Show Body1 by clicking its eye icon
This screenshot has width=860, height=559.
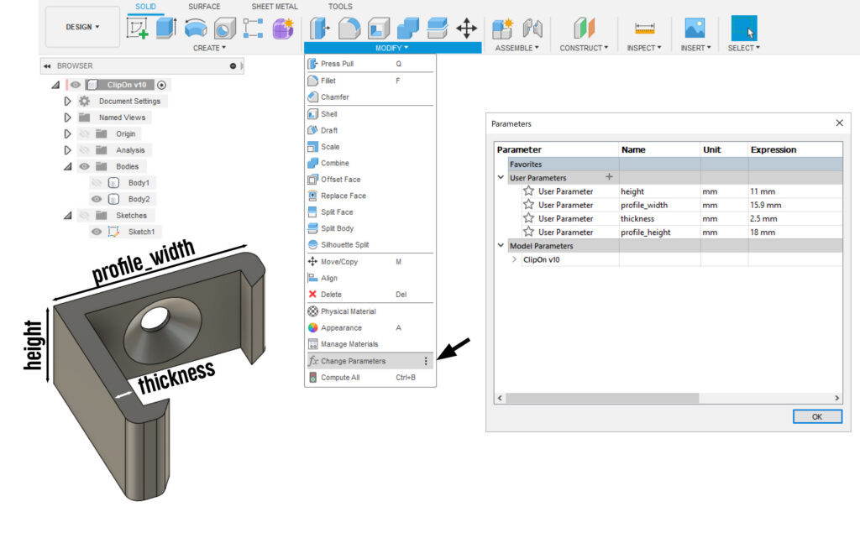coord(97,182)
